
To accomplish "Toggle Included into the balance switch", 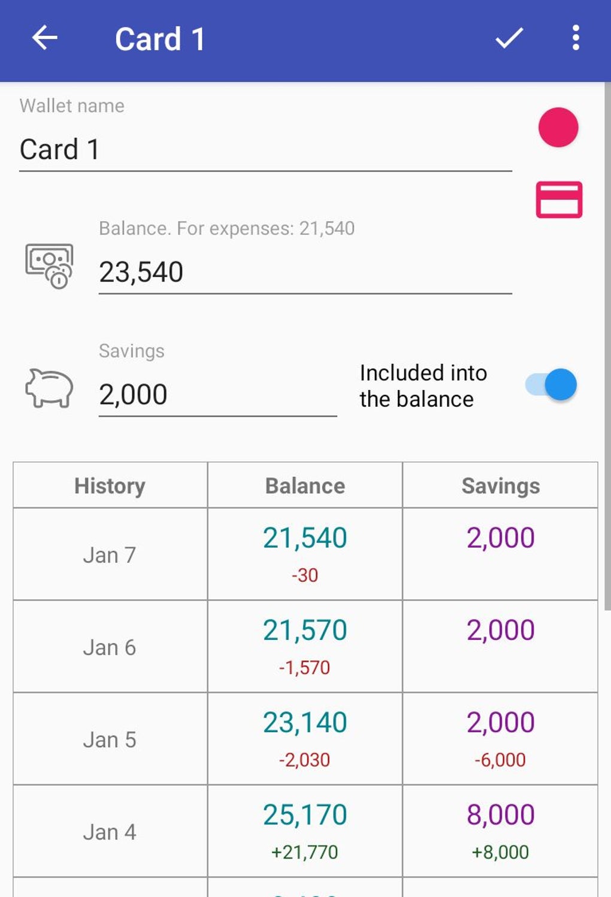I will coord(551,385).
